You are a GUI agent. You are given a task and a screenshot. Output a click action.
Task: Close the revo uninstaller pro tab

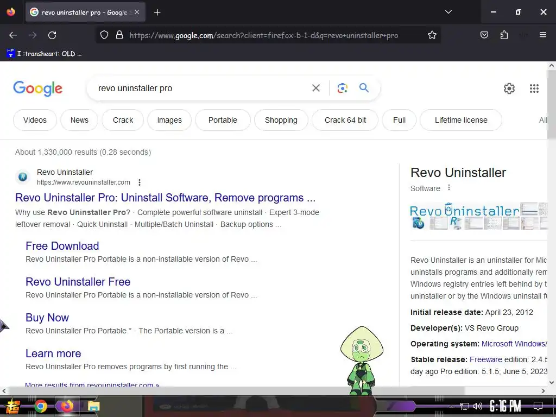[137, 12]
